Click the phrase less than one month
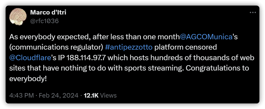Viewport: 265px width, 109px height. pos(145,37)
